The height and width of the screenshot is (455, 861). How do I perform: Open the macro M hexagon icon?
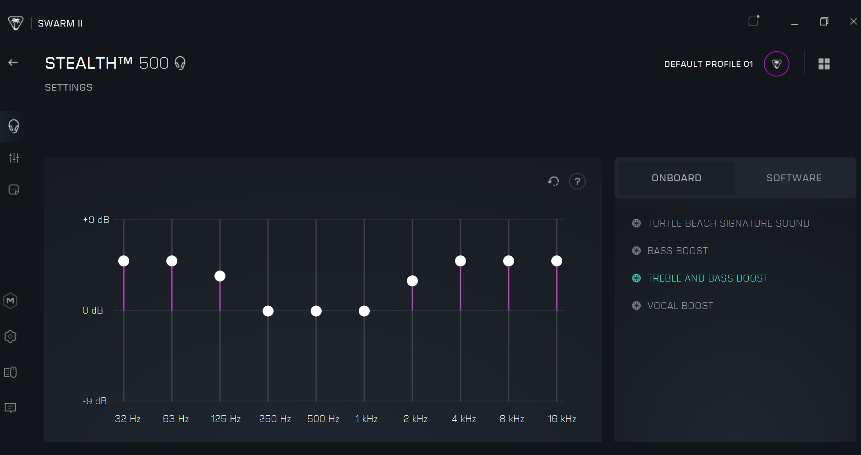[11, 301]
